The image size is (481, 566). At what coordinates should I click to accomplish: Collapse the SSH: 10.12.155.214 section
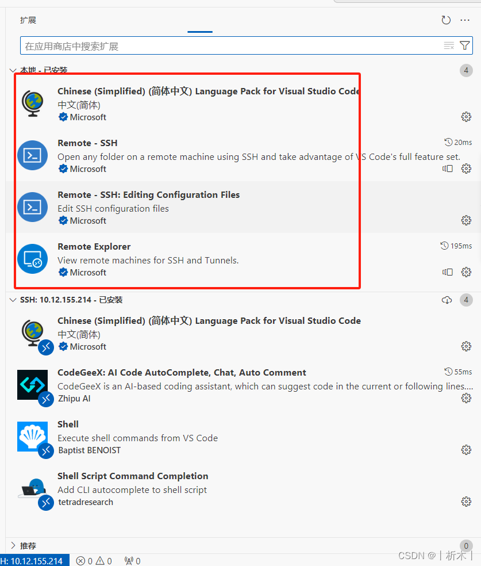coord(13,300)
